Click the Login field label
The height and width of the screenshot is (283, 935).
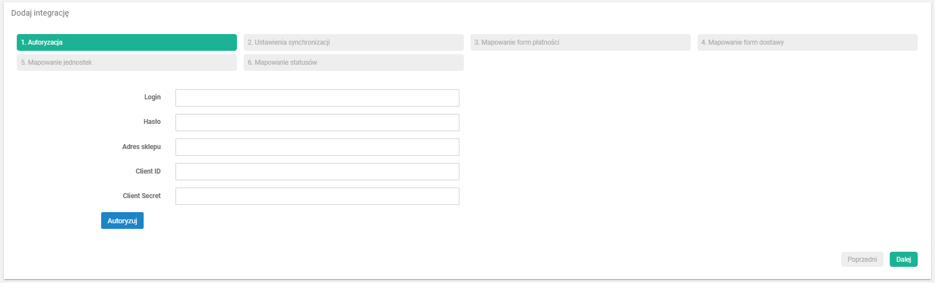coord(152,97)
